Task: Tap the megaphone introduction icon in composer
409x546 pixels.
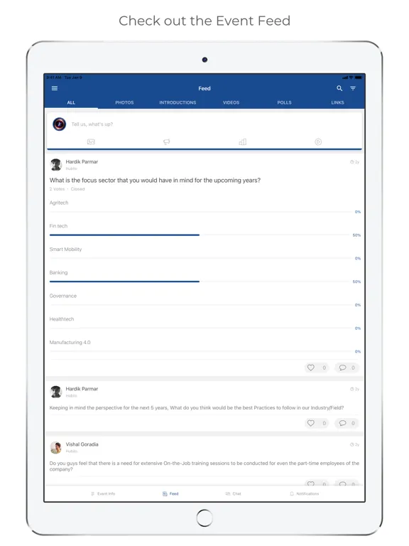Action: point(167,141)
